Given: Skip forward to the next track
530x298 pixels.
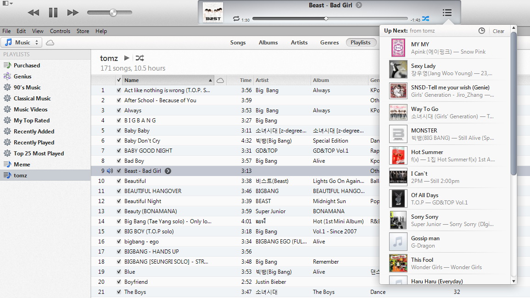Looking at the screenshot, I should (x=73, y=13).
